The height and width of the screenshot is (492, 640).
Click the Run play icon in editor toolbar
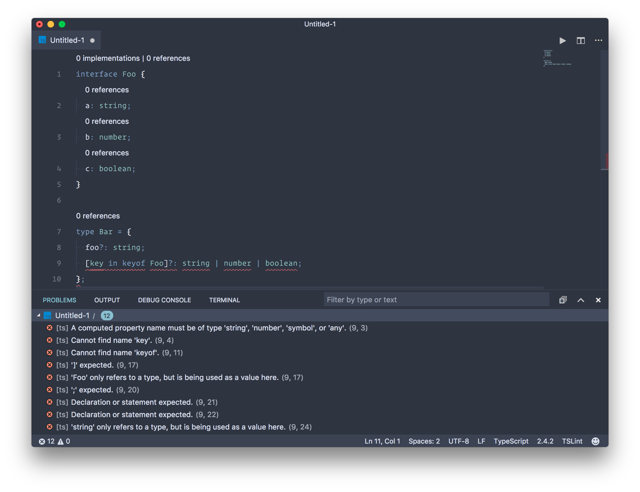click(x=562, y=41)
